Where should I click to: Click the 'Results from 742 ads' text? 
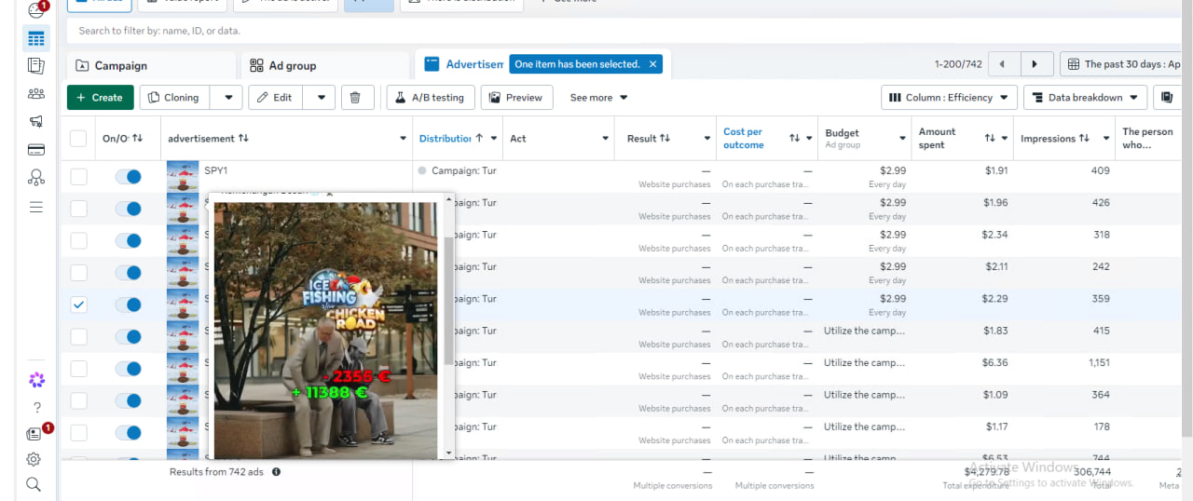pyautogui.click(x=216, y=472)
